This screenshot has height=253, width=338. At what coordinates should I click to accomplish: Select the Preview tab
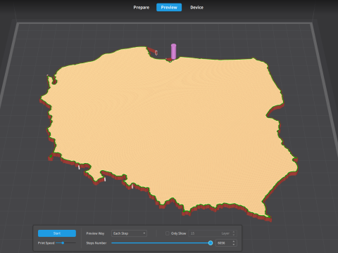[x=169, y=7]
